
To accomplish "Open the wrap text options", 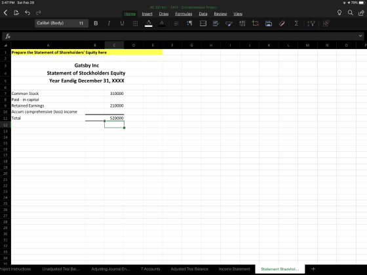I will pos(189,23).
